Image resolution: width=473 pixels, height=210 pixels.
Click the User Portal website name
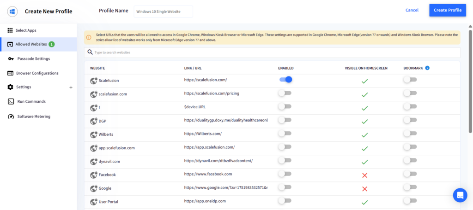pos(108,201)
